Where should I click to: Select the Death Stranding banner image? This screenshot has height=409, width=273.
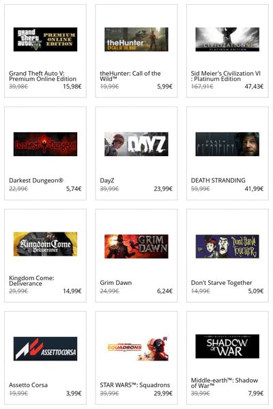(x=227, y=144)
